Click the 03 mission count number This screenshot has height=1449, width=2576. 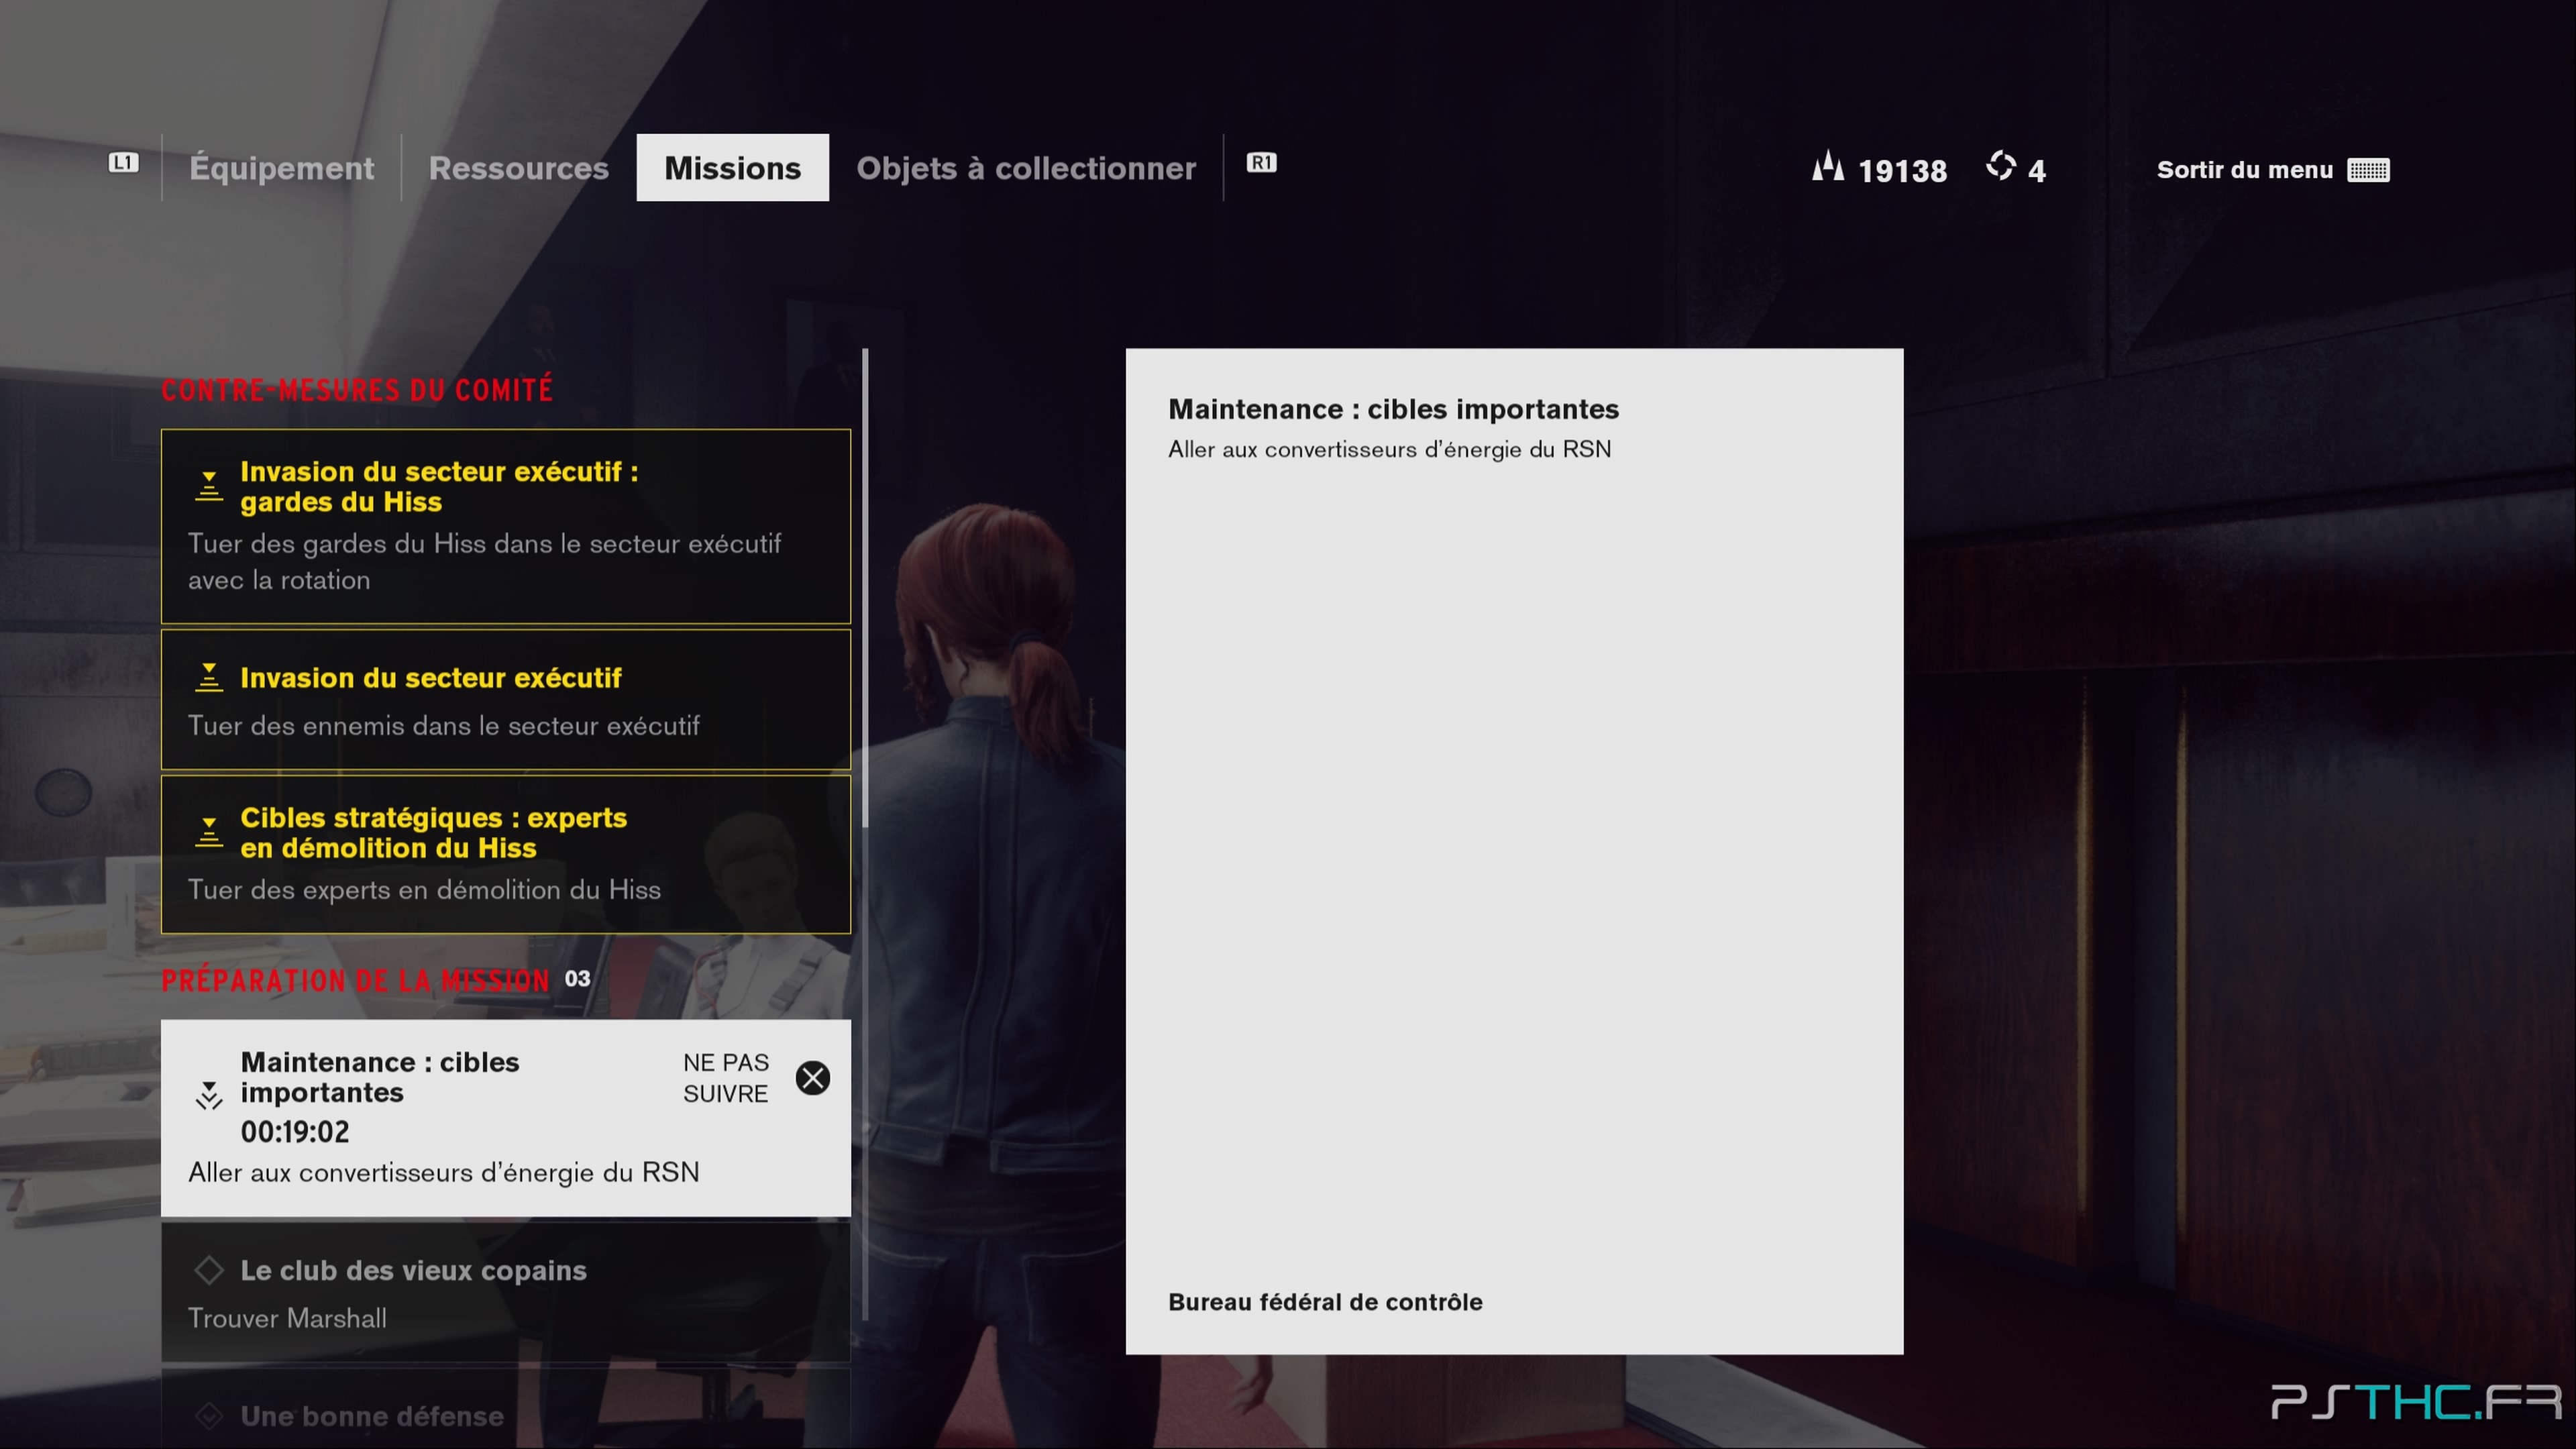click(577, 979)
